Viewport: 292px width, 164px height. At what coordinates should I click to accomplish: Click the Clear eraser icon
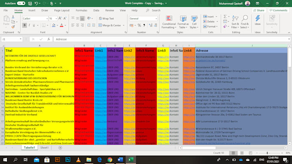[x=225, y=27]
